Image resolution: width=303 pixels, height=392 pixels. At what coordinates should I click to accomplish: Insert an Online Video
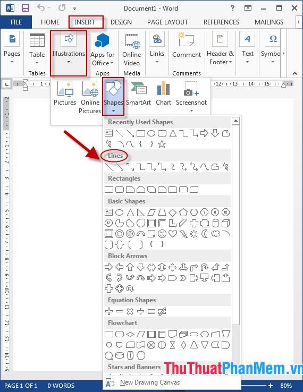(132, 50)
